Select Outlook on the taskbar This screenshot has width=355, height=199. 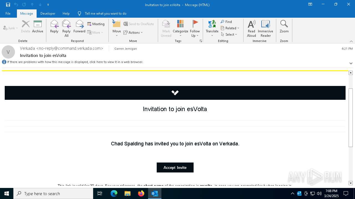(155, 193)
